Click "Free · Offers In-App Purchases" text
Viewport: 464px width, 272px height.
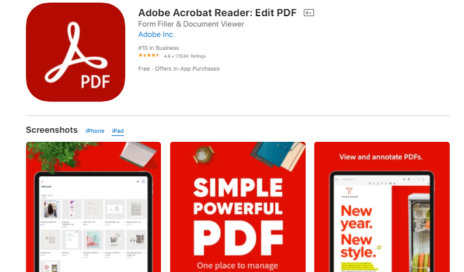coord(179,69)
